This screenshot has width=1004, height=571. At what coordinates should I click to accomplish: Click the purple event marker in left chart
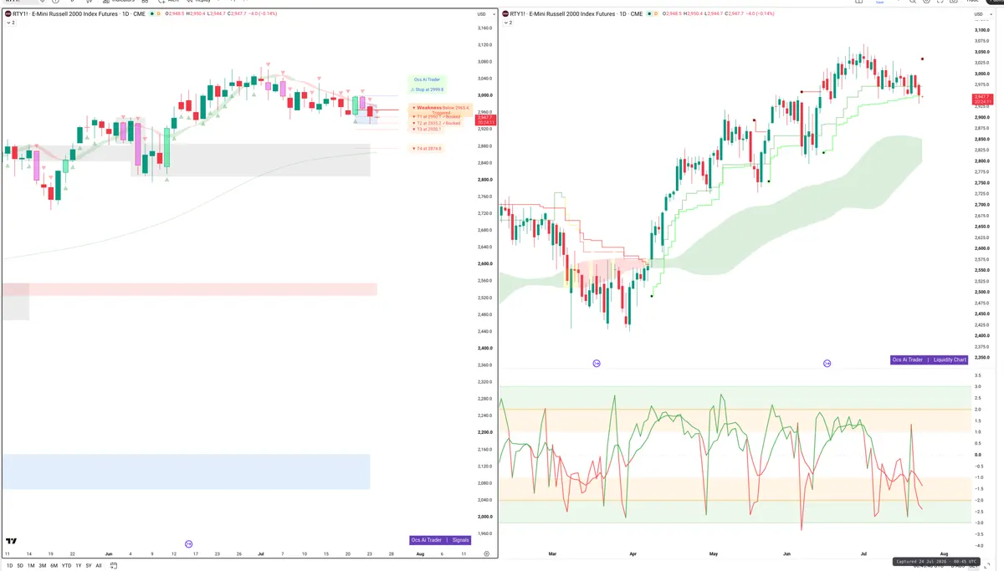tap(188, 543)
